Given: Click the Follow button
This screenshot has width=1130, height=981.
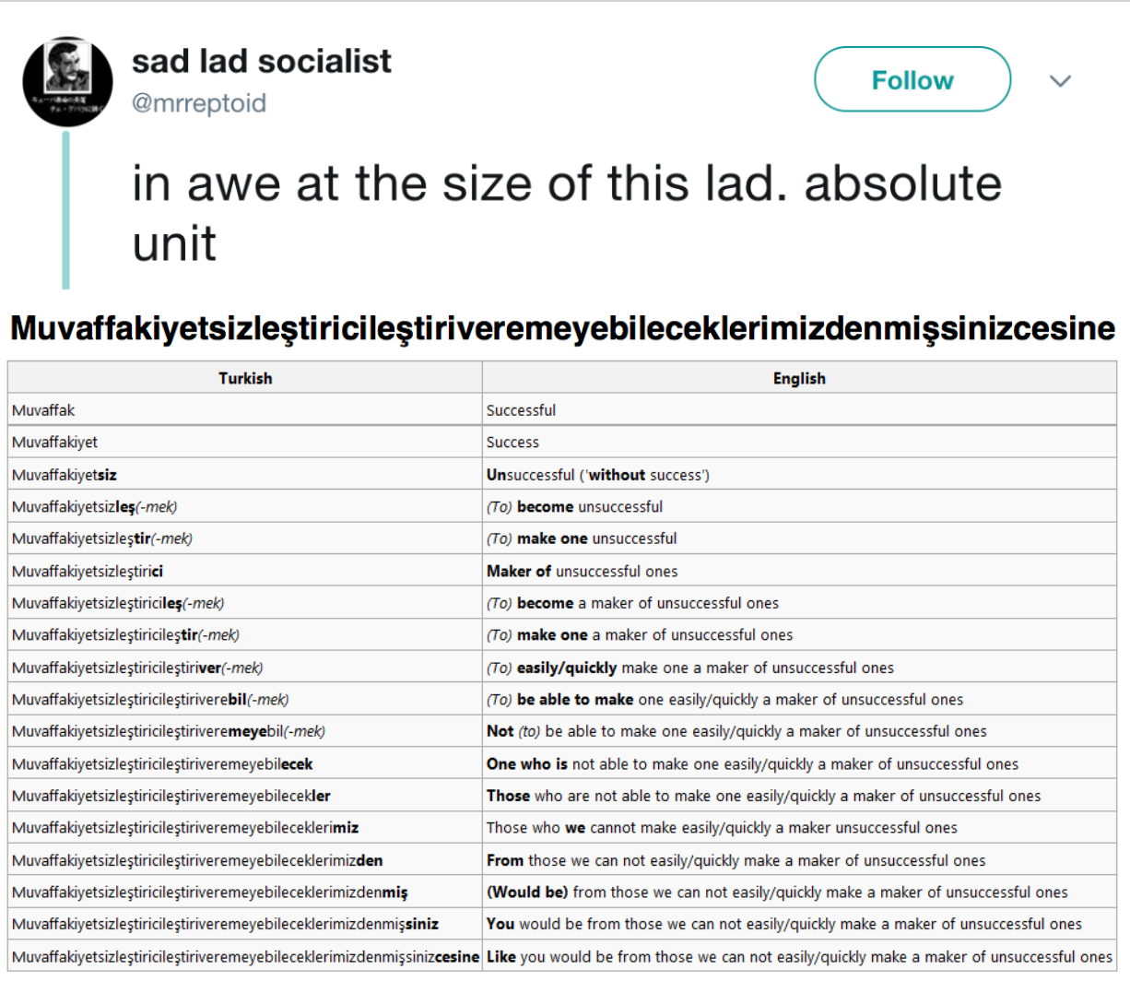Looking at the screenshot, I should (x=912, y=80).
